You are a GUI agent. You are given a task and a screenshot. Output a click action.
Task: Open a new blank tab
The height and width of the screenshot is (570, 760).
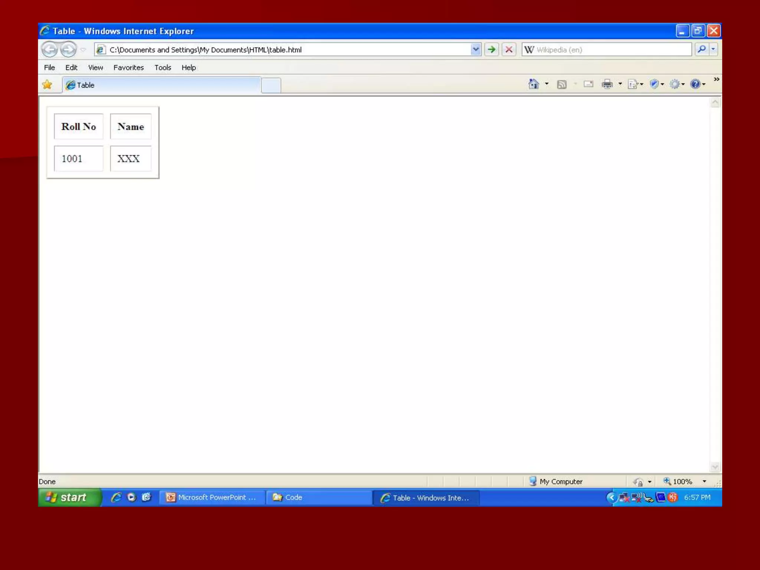pos(271,85)
